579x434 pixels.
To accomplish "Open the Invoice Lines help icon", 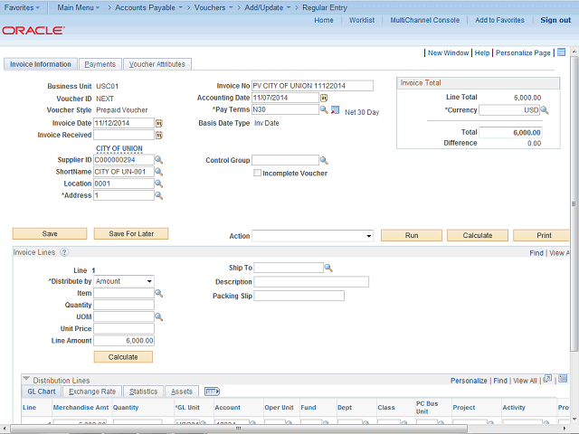I will (64, 253).
